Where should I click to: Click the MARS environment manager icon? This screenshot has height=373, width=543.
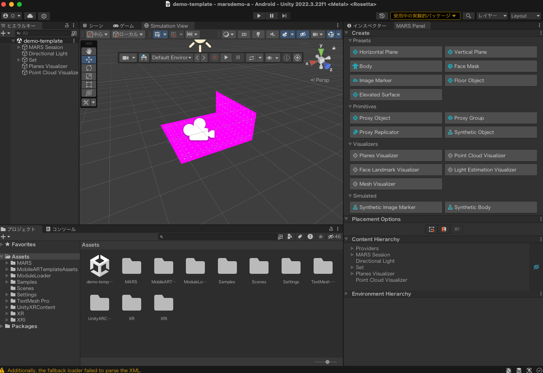point(144,58)
